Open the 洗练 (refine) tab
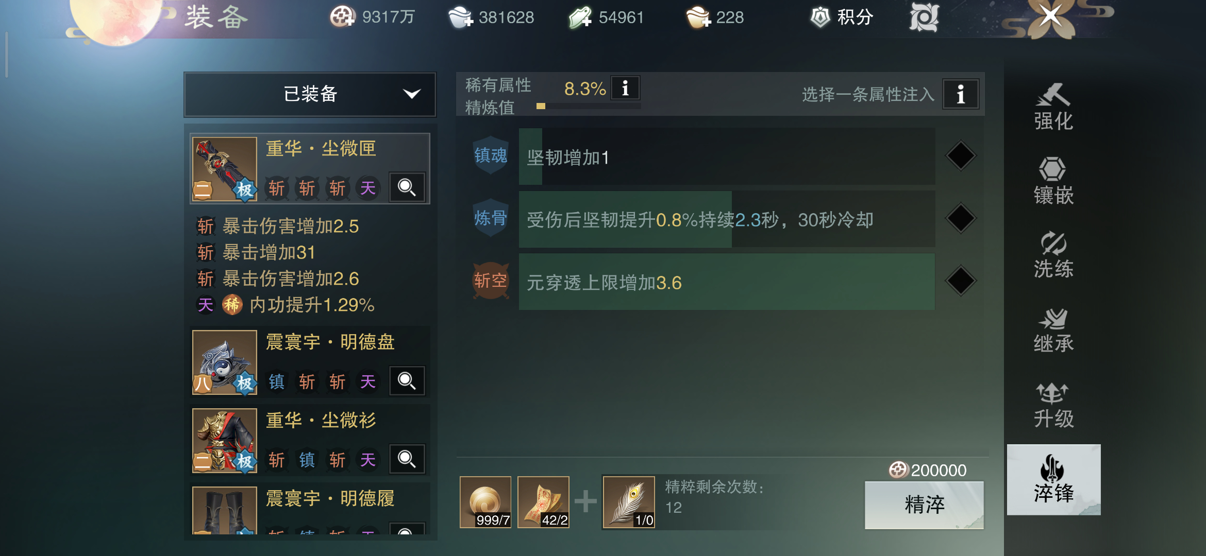The image size is (1206, 556). pyautogui.click(x=1053, y=255)
